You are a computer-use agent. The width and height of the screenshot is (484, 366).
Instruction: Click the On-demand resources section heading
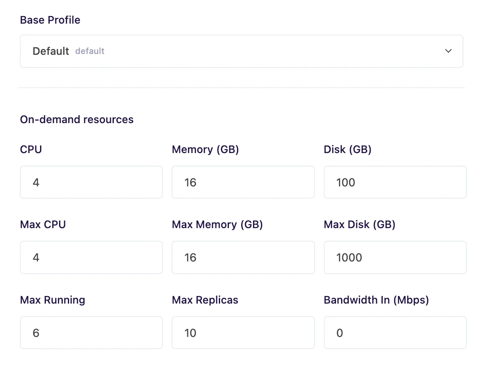pos(76,119)
